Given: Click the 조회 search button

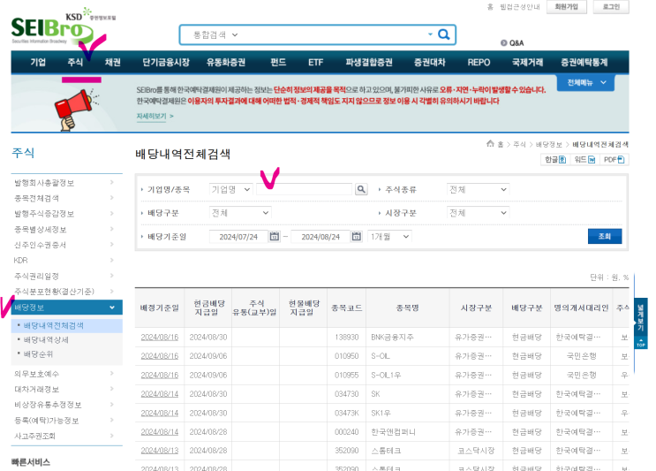Looking at the screenshot, I should [605, 236].
